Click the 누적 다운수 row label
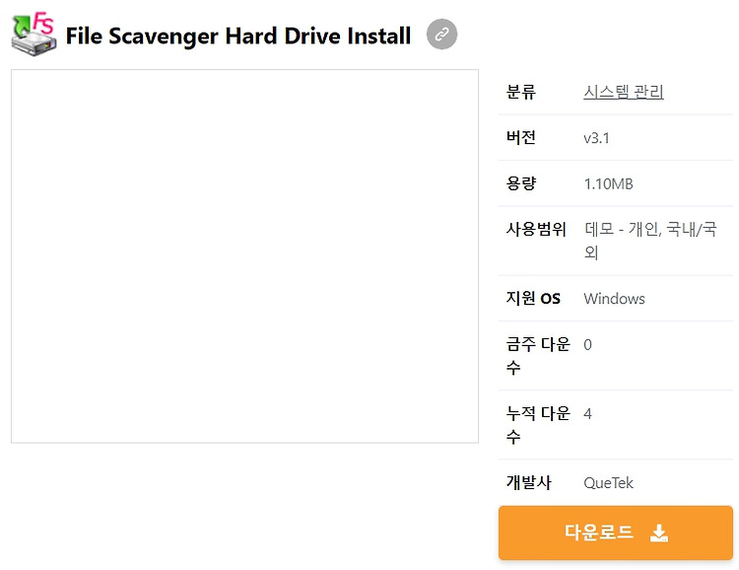Viewport: 739px width, 570px height. click(x=538, y=425)
